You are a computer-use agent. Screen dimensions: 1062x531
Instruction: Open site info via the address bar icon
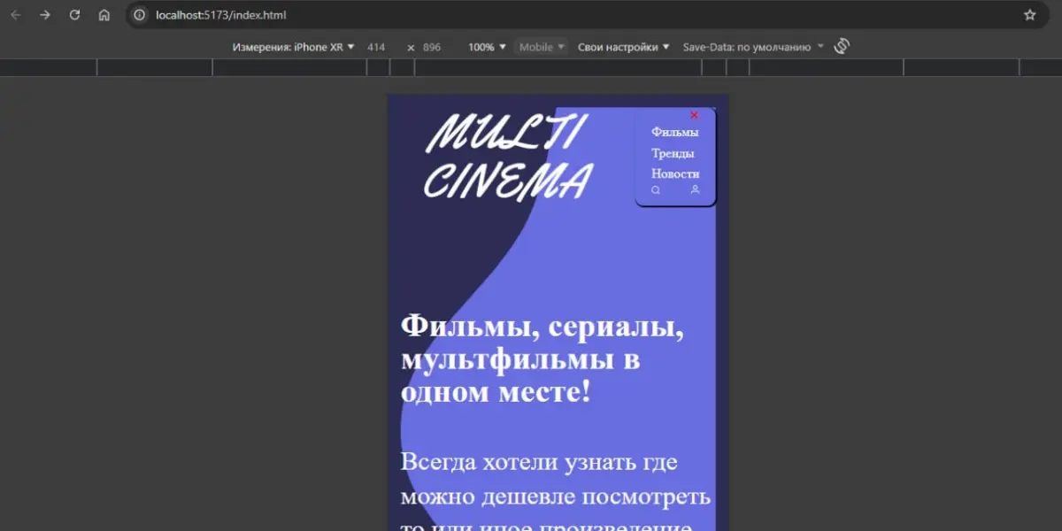coord(140,15)
